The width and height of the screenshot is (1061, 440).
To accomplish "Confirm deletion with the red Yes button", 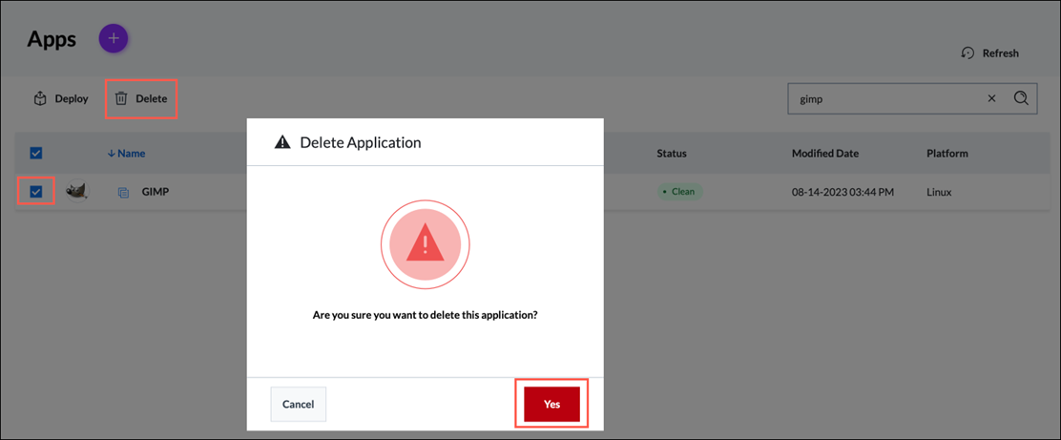I will point(551,404).
